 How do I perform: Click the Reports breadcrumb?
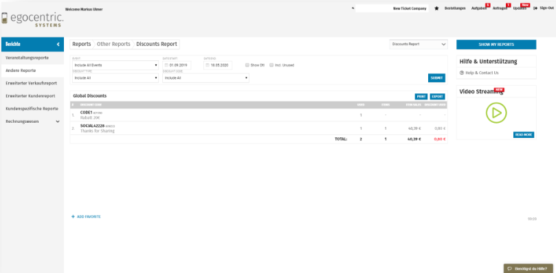pyautogui.click(x=82, y=45)
